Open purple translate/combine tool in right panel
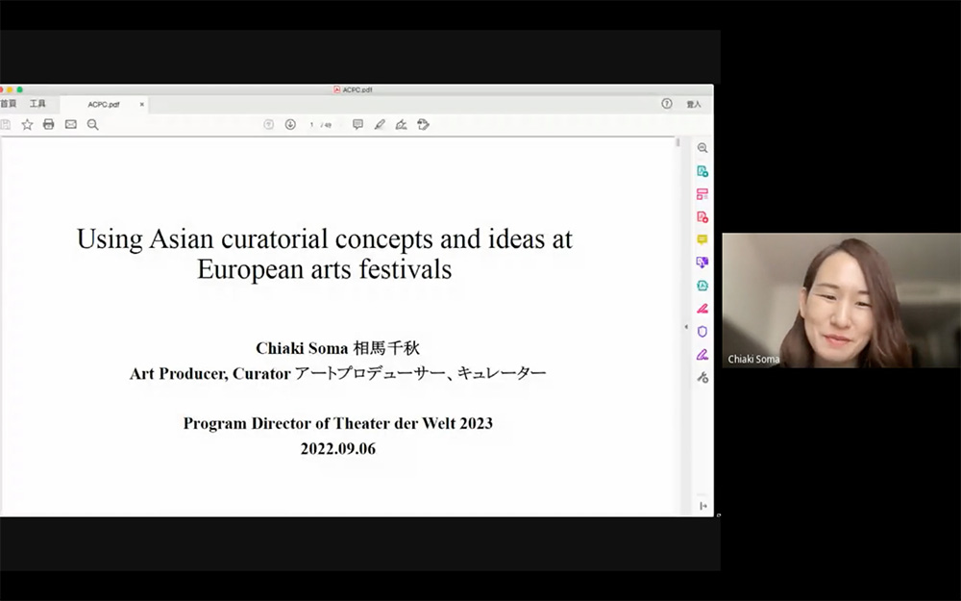961x601 pixels. click(x=702, y=263)
